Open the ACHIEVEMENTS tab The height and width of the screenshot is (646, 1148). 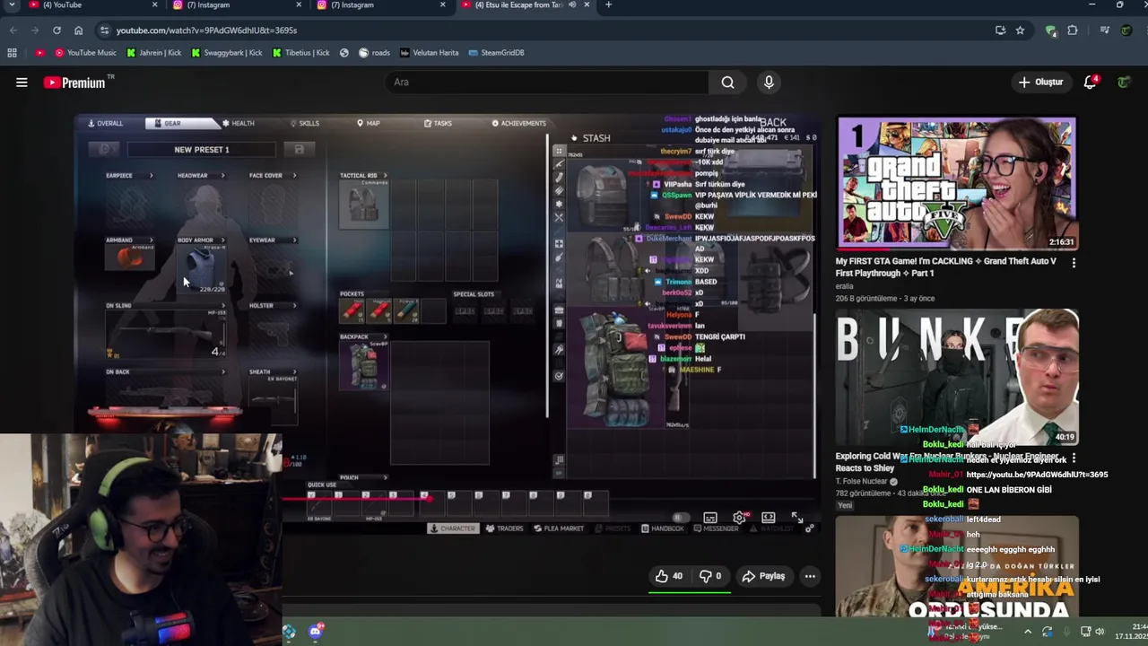click(x=518, y=123)
